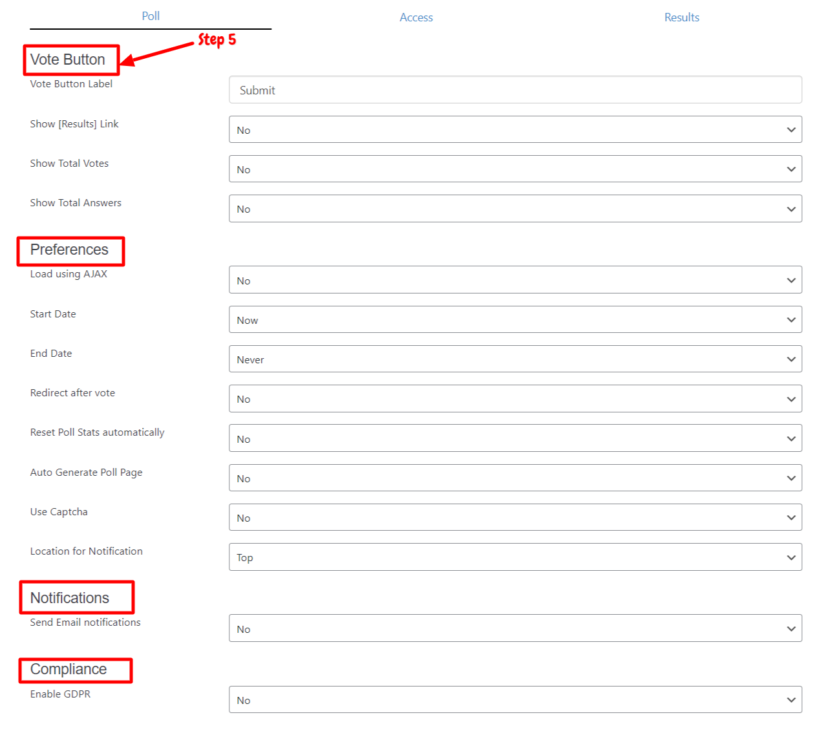Click the "Start Date" label
The height and width of the screenshot is (735, 819).
coord(53,314)
